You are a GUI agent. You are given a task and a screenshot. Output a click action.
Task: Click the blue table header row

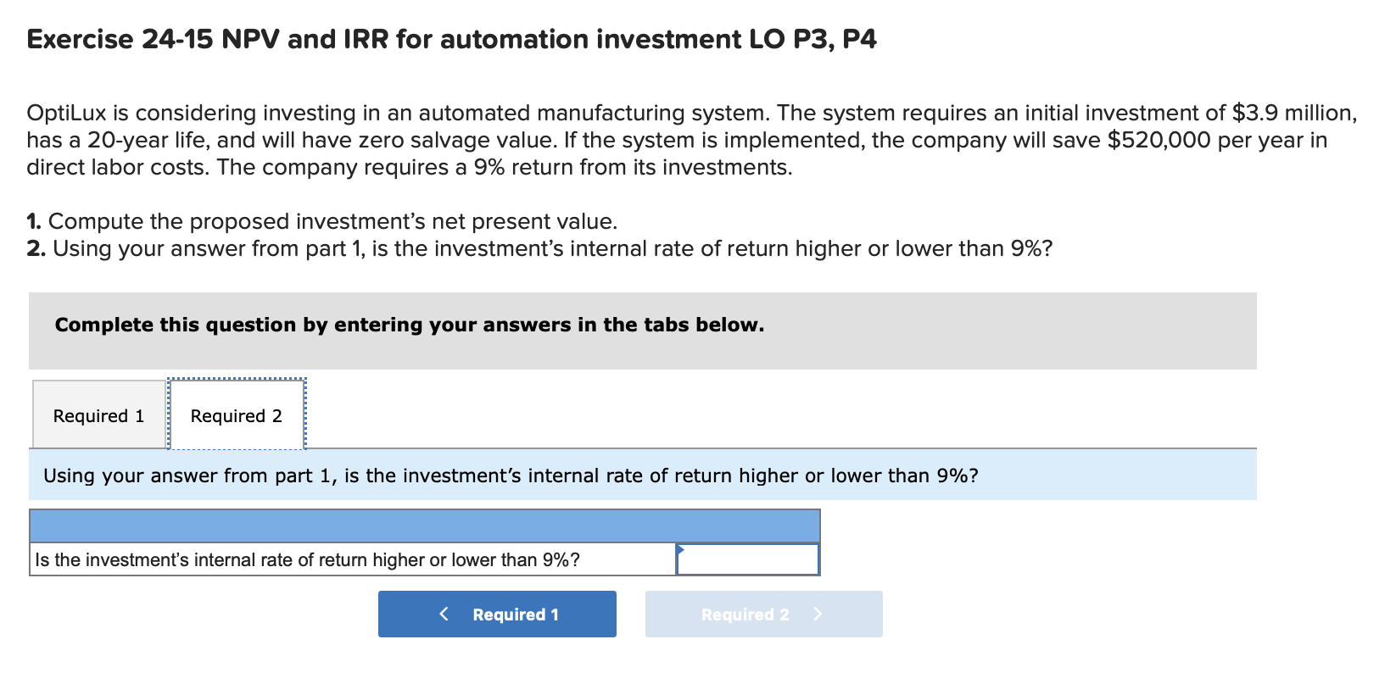tap(424, 524)
